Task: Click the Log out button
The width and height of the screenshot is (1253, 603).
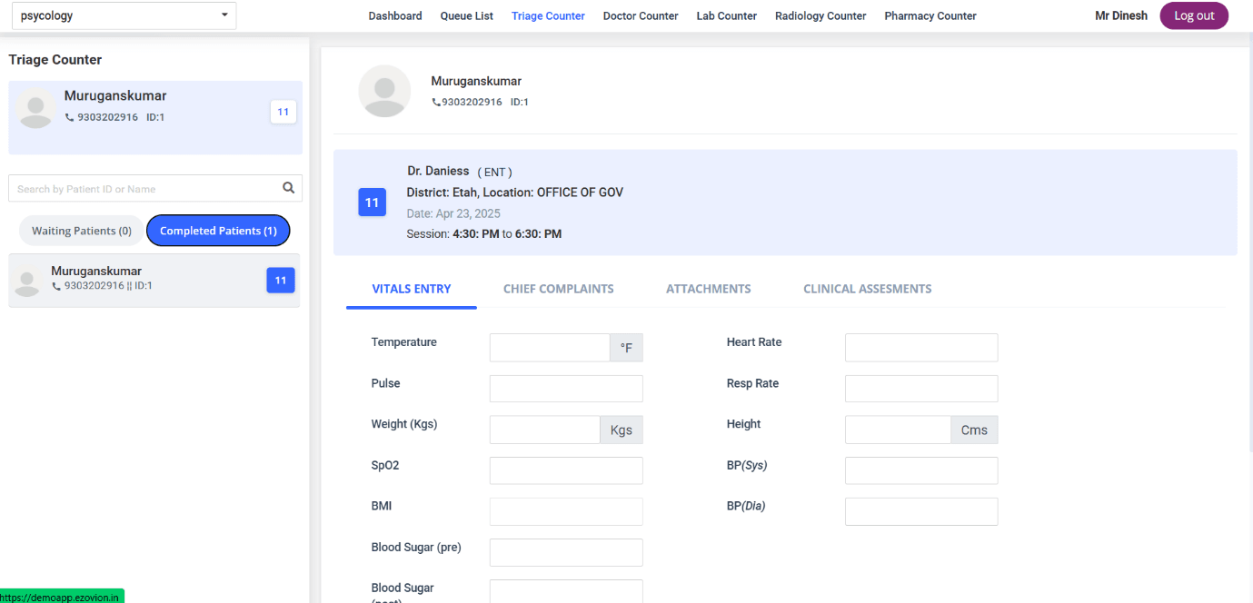Action: 1193,15
